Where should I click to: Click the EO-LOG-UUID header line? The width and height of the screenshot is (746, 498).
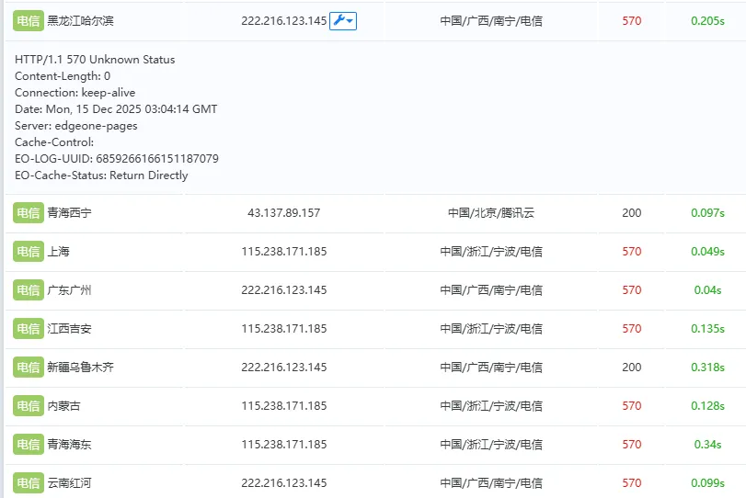(x=117, y=159)
